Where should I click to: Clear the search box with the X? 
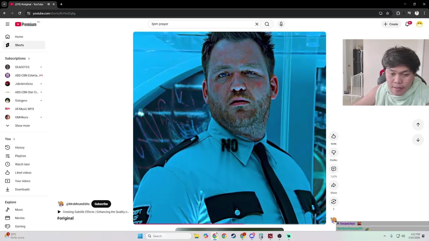pyautogui.click(x=257, y=24)
